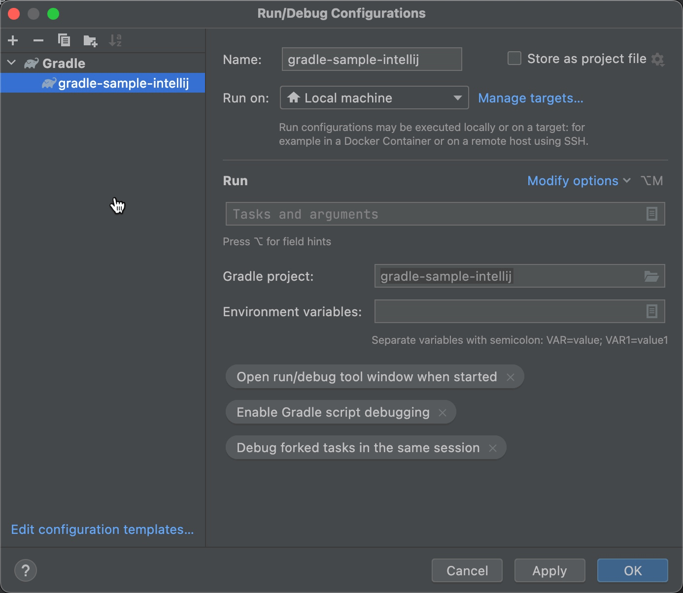Browse for a Gradle project folder

coord(651,276)
